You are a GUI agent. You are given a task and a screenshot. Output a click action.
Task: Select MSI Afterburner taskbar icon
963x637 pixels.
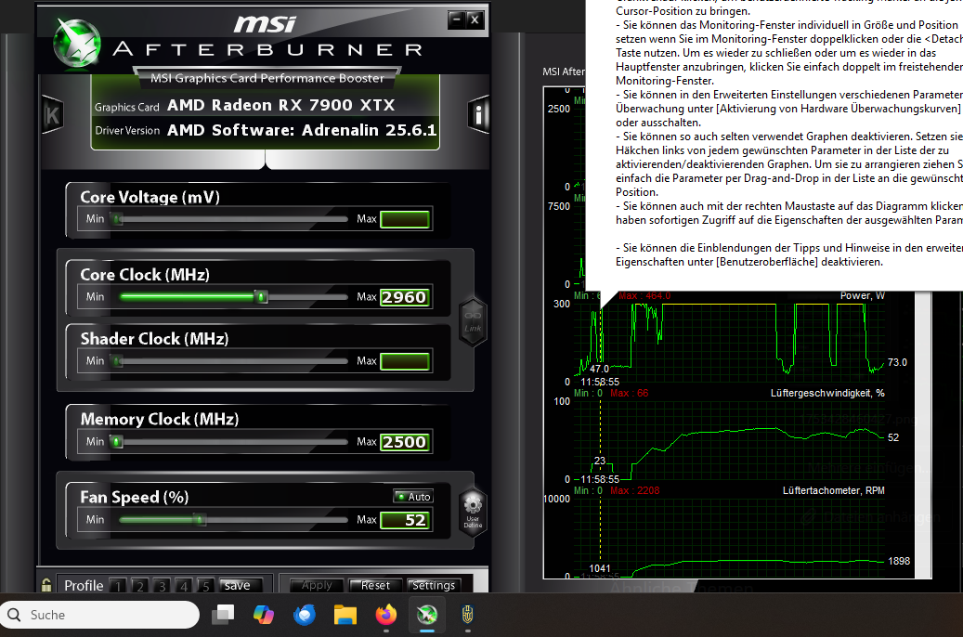(x=427, y=615)
